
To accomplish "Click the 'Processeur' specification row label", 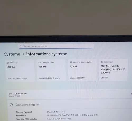I will [21, 115].
